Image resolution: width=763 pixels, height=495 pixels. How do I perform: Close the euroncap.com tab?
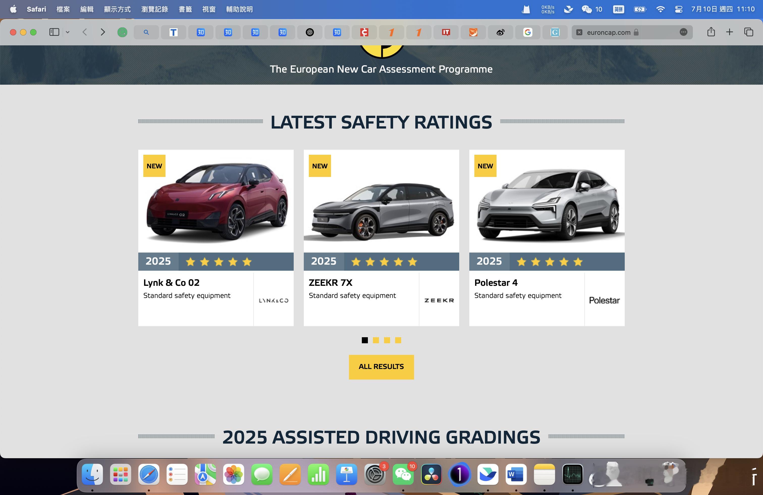(x=579, y=32)
